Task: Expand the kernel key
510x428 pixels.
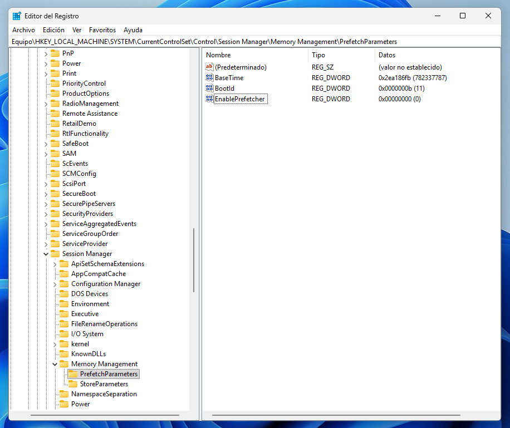Action: [x=55, y=345]
